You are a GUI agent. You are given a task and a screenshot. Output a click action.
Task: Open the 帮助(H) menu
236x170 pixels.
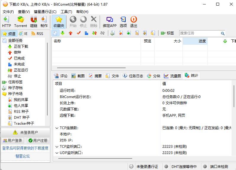tap(82, 12)
